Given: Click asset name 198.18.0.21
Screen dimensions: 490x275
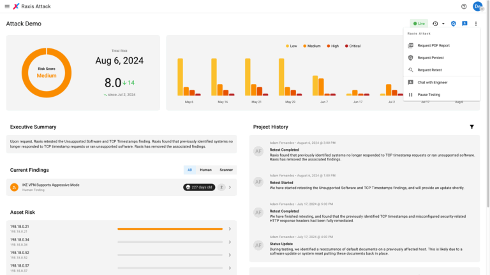Looking at the screenshot, I should click(19, 227).
